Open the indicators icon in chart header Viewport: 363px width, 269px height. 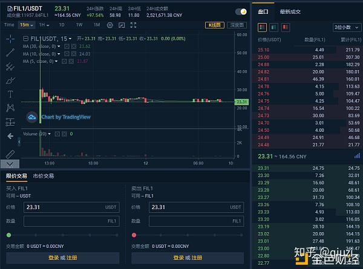(x=122, y=25)
